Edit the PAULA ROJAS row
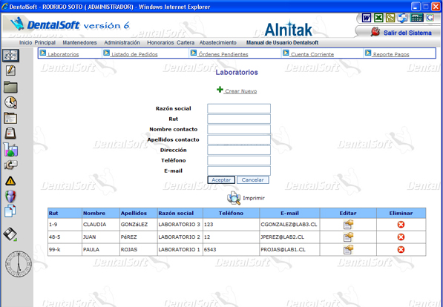Image resolution: width=443 pixels, height=307 pixels. [348, 250]
